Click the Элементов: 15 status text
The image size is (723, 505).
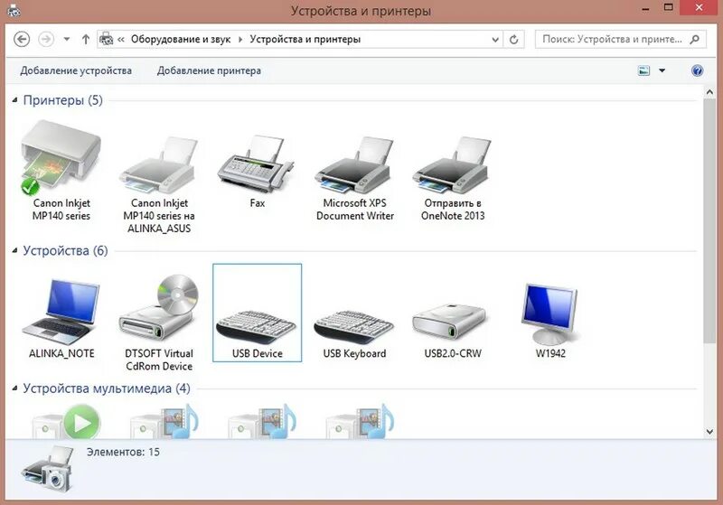123,452
